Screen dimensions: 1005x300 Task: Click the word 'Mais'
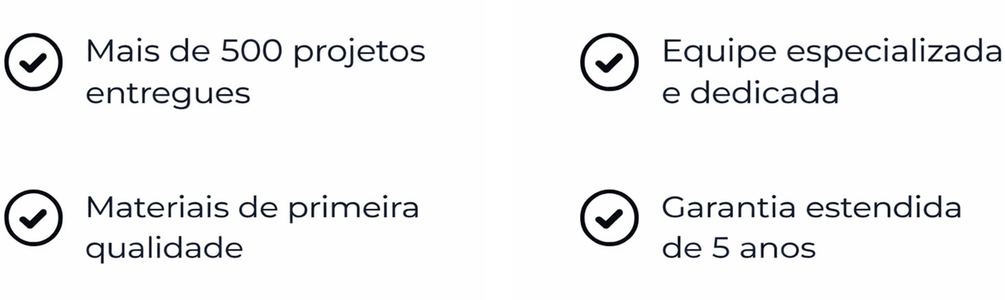coord(122,51)
